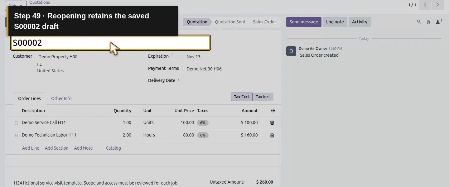The width and height of the screenshot is (449, 187).
Task: Click Description column header
Action: 33,111
